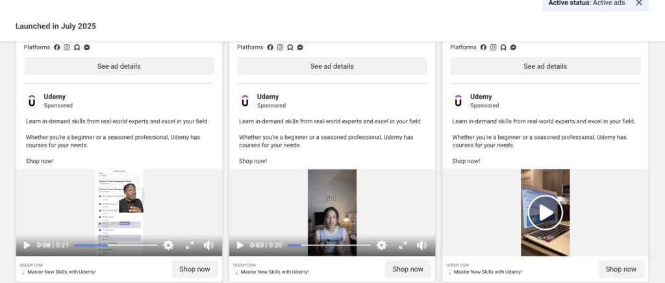665x283 pixels.
Task: Enter fullscreen on the 0:08 / 0:21 video
Action: pyautogui.click(x=190, y=245)
